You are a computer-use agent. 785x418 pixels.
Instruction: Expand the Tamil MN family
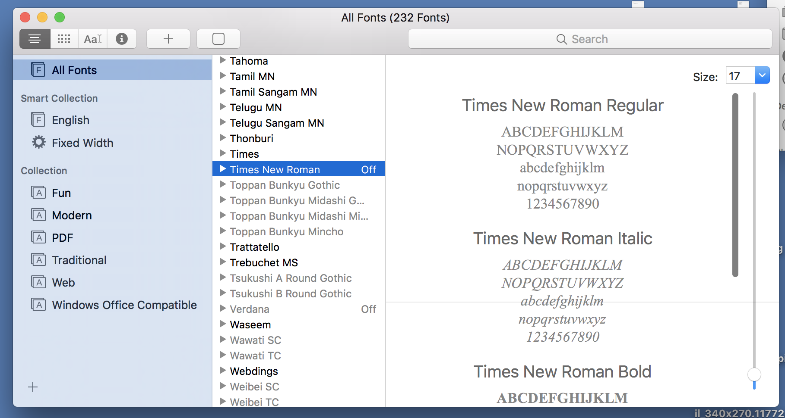click(223, 76)
